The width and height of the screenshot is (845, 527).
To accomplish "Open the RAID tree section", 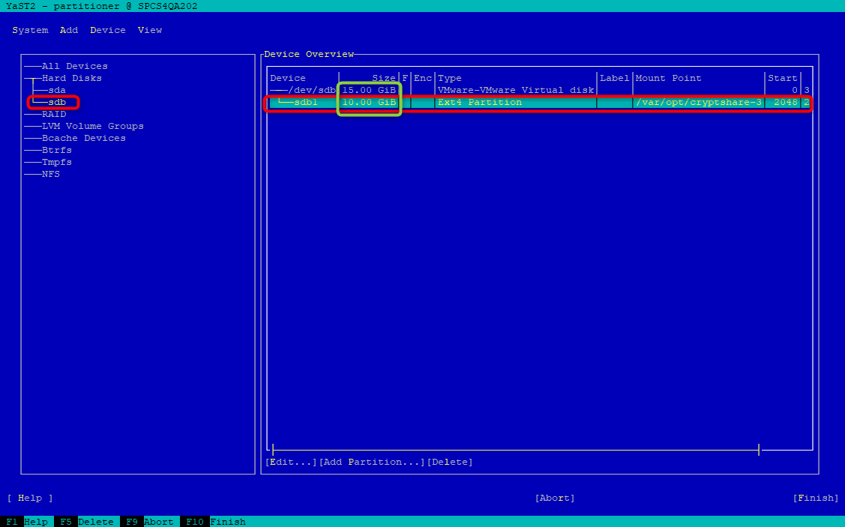I will tap(54, 114).
